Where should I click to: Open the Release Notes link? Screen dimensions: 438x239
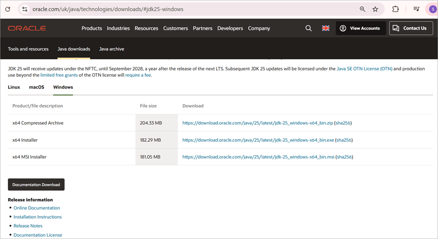(x=28, y=226)
